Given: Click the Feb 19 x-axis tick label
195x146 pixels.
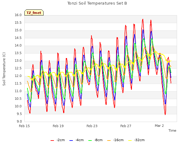Looking at the screenshot, I should (x=58, y=126).
